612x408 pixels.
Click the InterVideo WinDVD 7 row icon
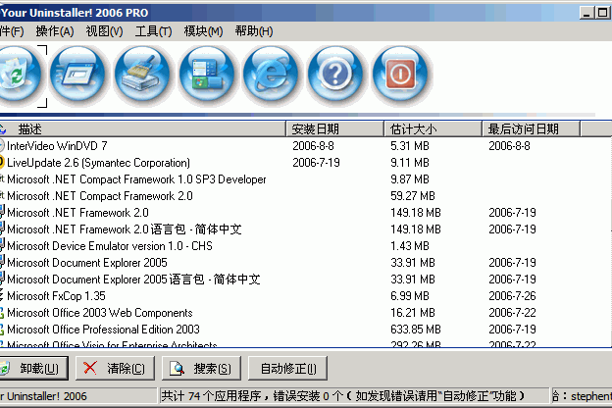tap(2, 145)
